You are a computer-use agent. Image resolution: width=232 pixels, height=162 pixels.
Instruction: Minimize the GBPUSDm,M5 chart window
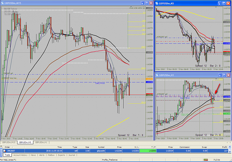[x=220, y=3]
